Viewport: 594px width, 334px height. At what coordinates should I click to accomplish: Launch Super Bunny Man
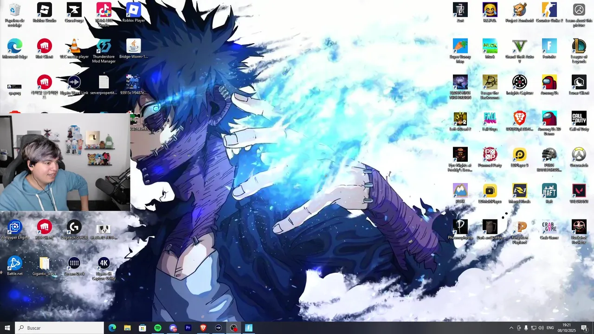click(x=460, y=51)
